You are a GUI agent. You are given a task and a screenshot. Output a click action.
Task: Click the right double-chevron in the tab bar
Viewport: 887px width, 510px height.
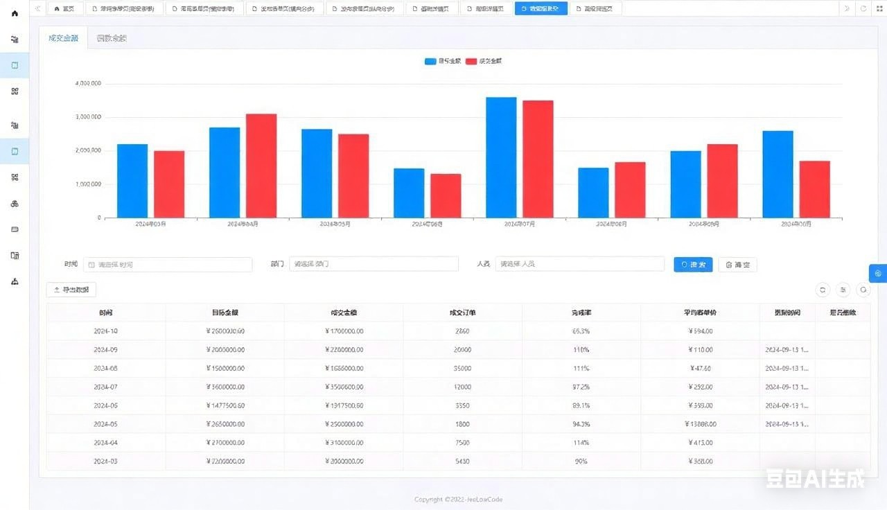(847, 8)
